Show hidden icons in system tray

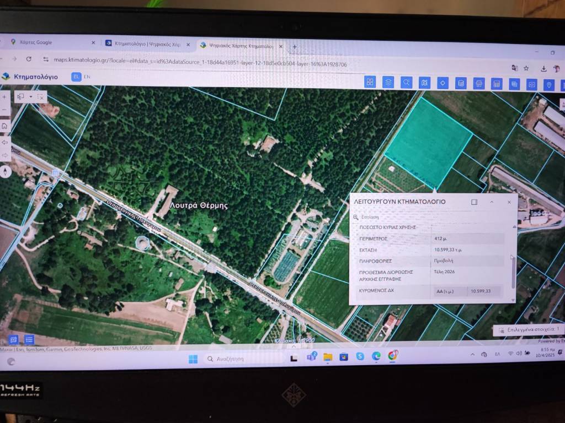pos(472,354)
